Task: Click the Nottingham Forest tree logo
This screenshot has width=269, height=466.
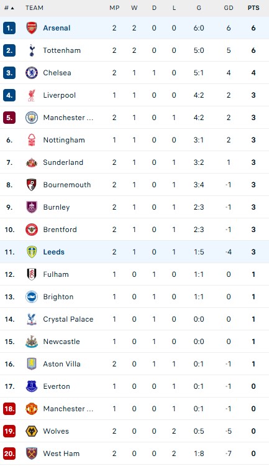Action: [x=32, y=140]
